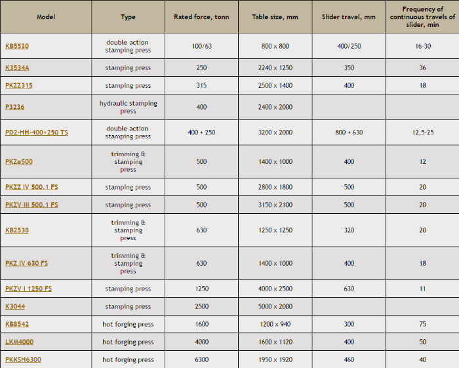Image resolution: width=459 pixels, height=368 pixels.
Task: Open the KB5530 model link
Action: tap(17, 46)
